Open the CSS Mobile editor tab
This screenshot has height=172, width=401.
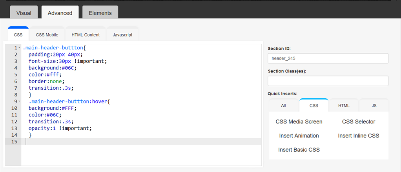(x=47, y=35)
